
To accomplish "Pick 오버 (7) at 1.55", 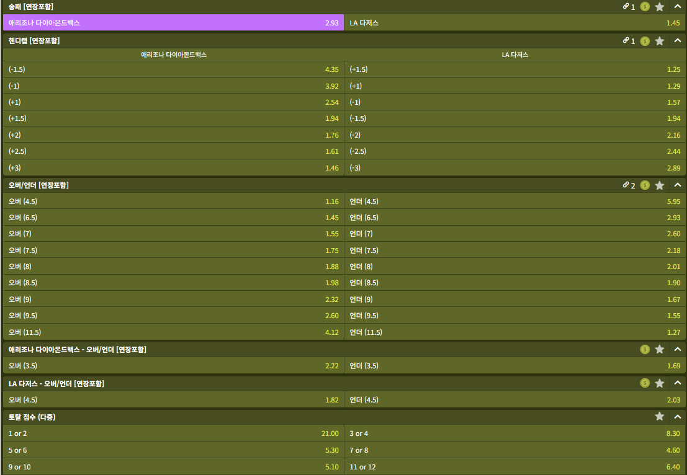I will [174, 234].
